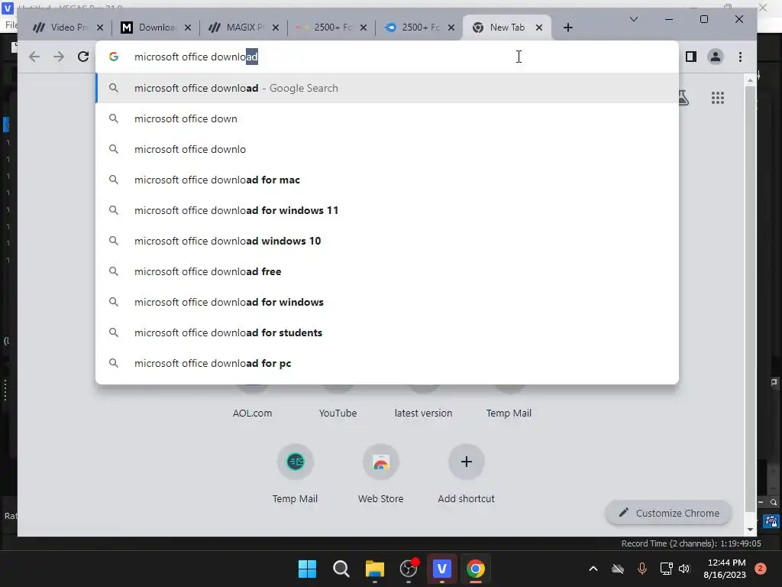Open Windows Start menu

[307, 569]
